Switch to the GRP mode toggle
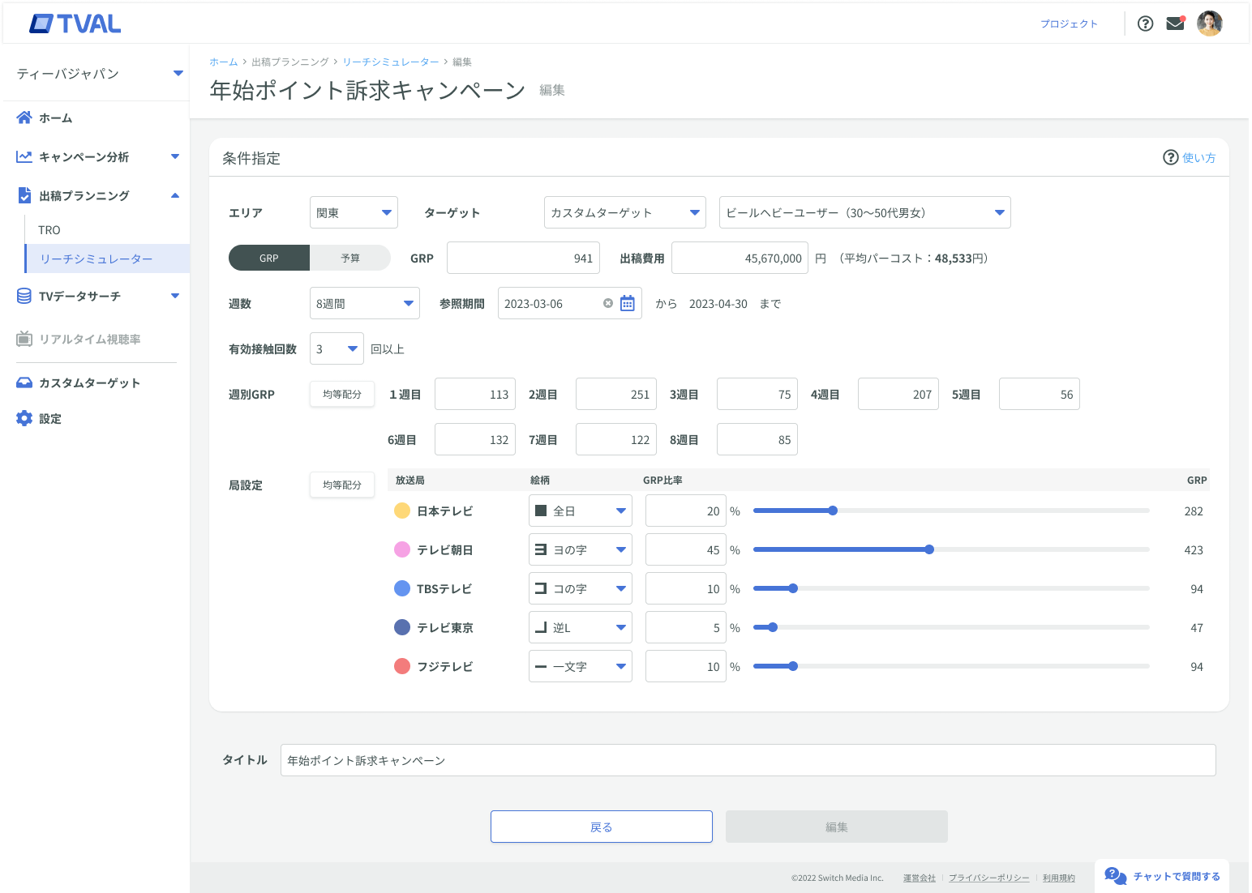 269,258
